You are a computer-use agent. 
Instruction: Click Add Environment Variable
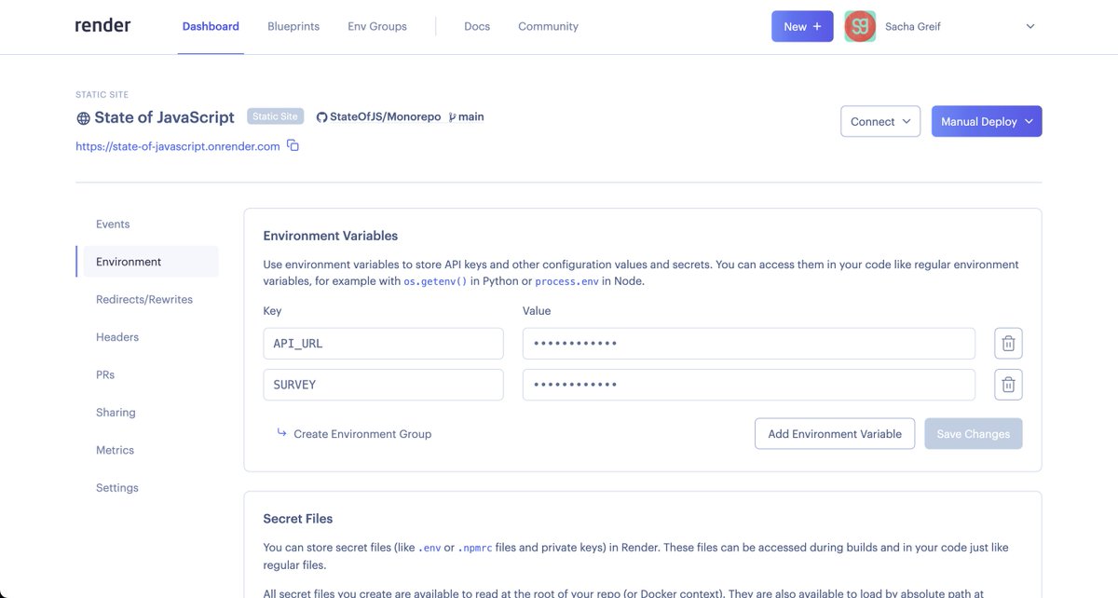pos(835,434)
